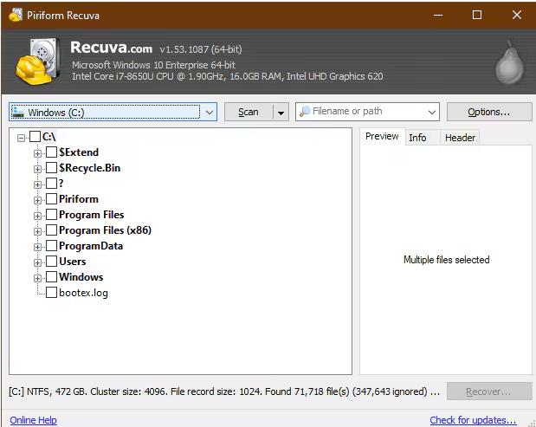Maximize the Piriform Recuva window
This screenshot has width=536, height=427.
coord(477,15)
